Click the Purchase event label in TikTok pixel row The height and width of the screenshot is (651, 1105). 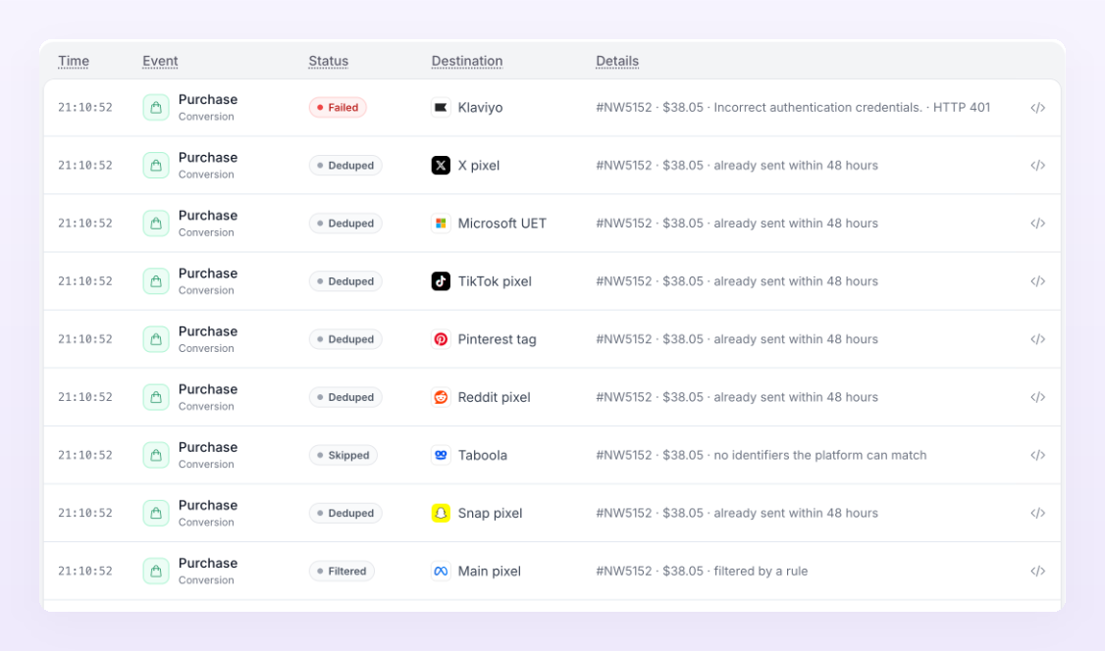point(208,274)
